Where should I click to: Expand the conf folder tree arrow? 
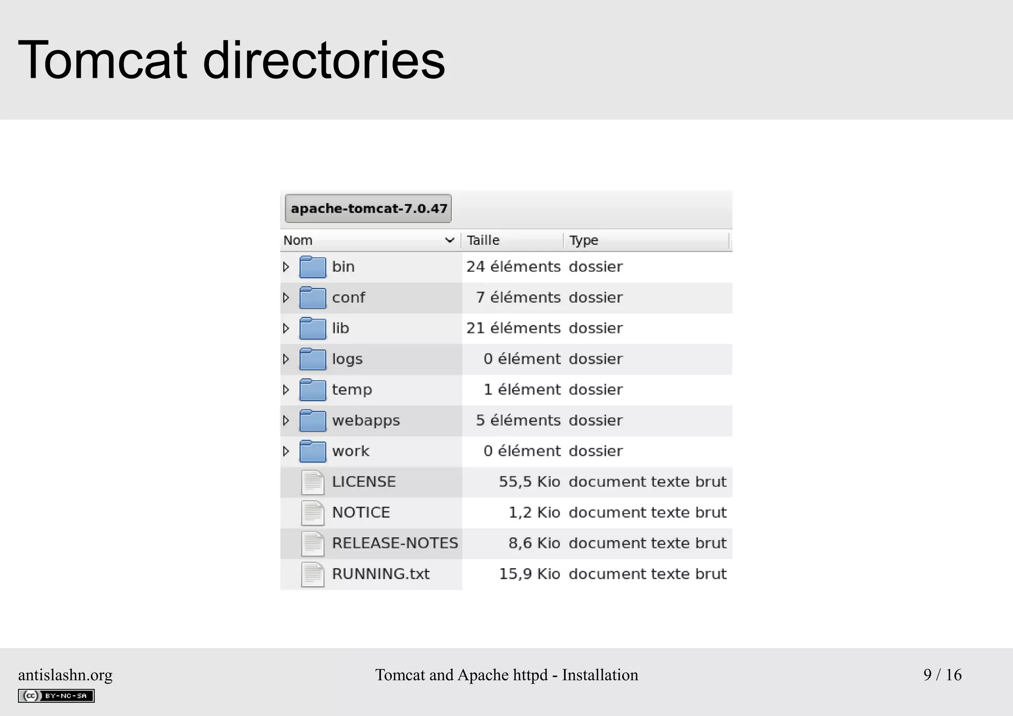[286, 298]
